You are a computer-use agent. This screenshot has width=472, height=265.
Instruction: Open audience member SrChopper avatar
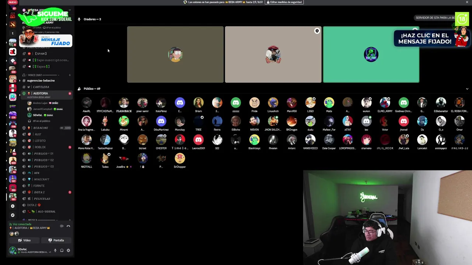[180, 159]
